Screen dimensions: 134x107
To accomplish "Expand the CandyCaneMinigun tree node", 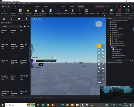I will pos(109,43).
